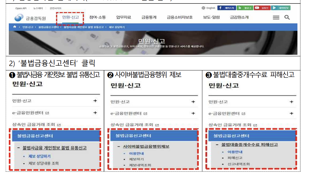
Task: Click external-link icon beside e-금융민원센터 in panel ①
Action: tap(47, 113)
